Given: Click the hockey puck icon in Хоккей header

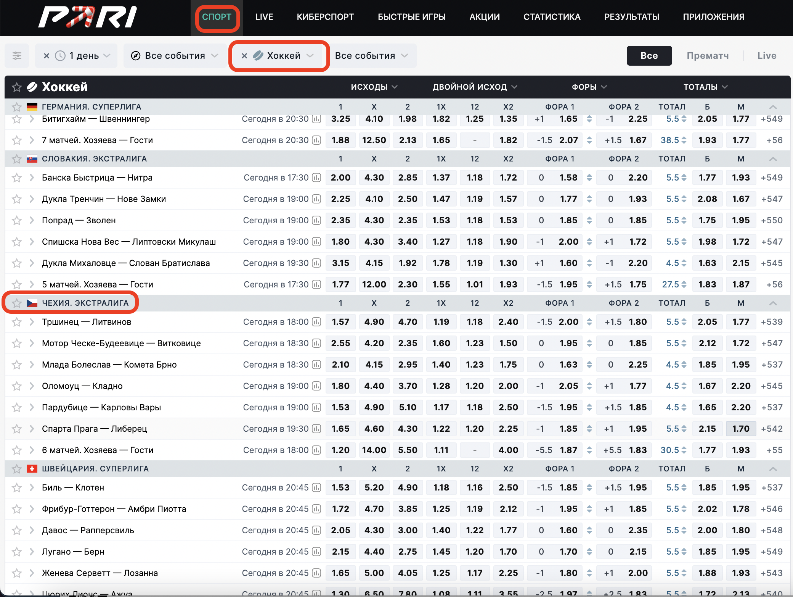Looking at the screenshot, I should (x=32, y=87).
